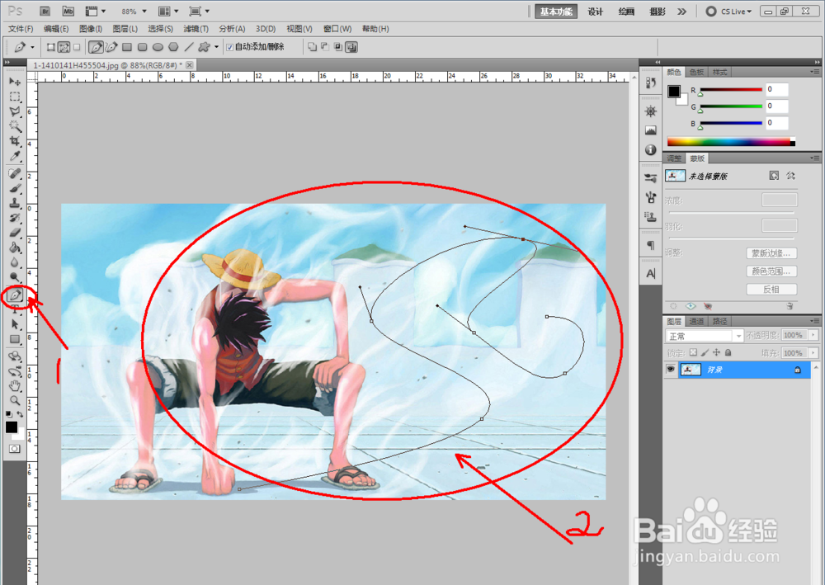Select the Brush tool
Image resolution: width=825 pixels, height=585 pixels.
[15, 188]
